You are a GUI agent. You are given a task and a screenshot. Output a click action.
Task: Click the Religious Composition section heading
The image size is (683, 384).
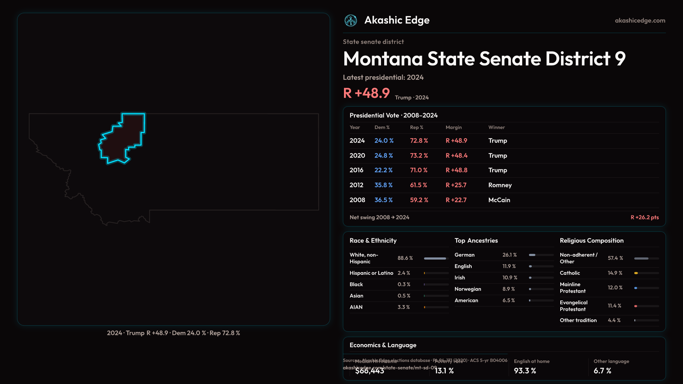pos(591,241)
